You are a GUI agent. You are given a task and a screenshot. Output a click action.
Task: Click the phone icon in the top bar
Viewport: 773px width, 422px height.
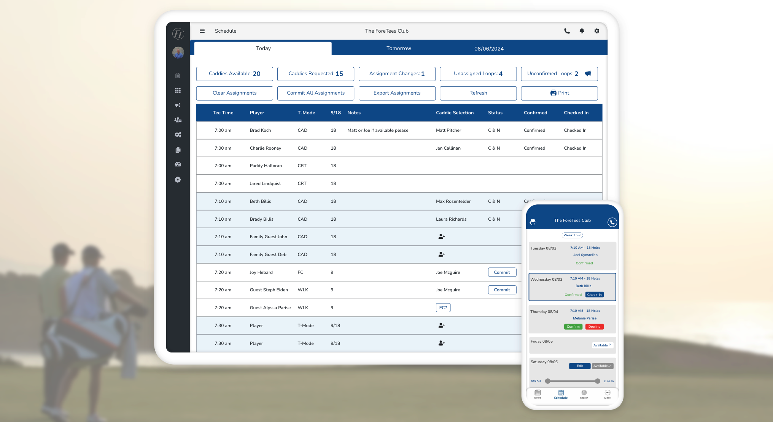566,31
